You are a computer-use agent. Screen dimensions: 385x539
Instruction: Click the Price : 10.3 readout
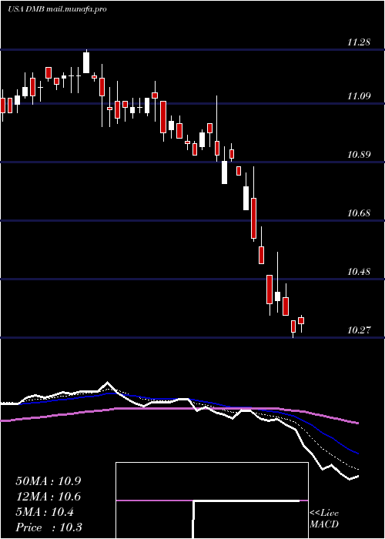49,527
